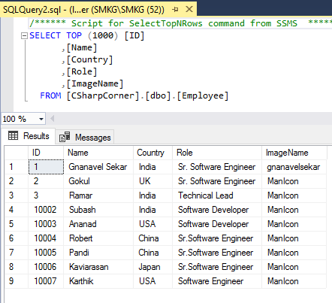Click the cell with ID 10007

[x=46, y=281]
